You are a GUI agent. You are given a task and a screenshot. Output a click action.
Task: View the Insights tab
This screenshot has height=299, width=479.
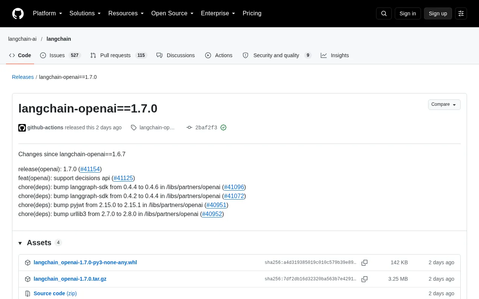[x=335, y=55]
